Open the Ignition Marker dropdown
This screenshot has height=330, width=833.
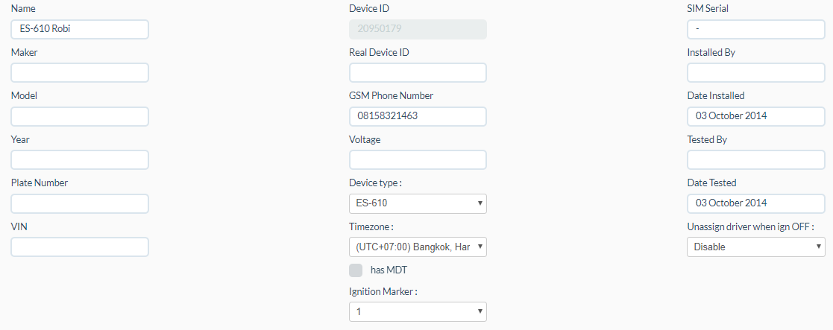coord(418,311)
